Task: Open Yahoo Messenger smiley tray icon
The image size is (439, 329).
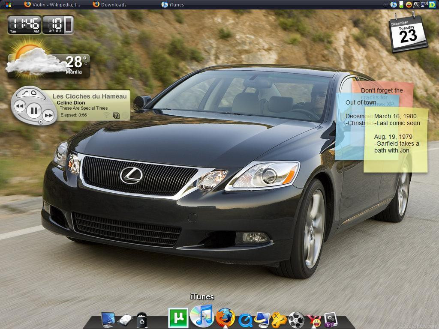Action: click(x=409, y=4)
